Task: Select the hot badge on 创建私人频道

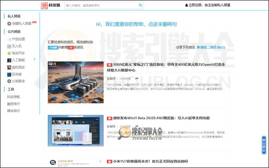Action: point(34,22)
